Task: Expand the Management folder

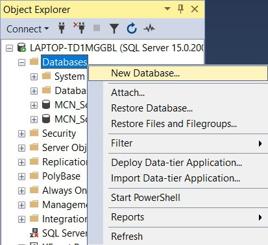Action: (21, 205)
